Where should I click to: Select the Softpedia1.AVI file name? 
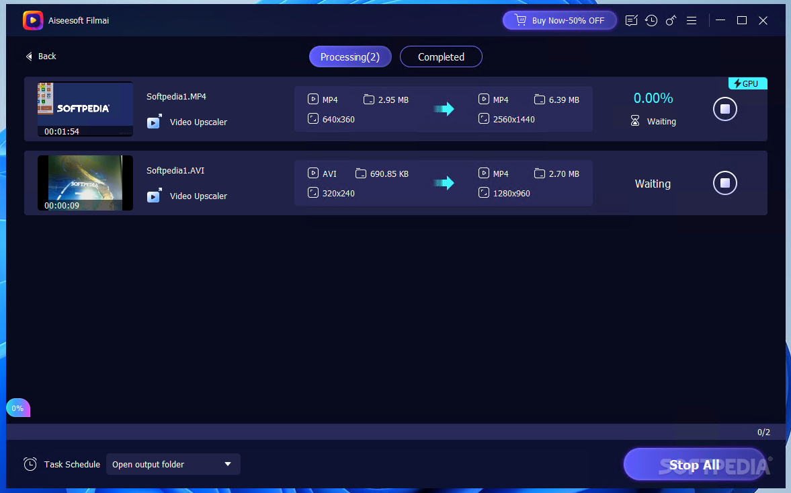175,171
